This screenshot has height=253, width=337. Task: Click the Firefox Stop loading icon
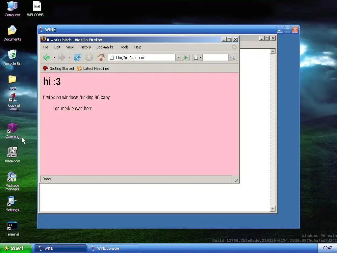(x=89, y=57)
